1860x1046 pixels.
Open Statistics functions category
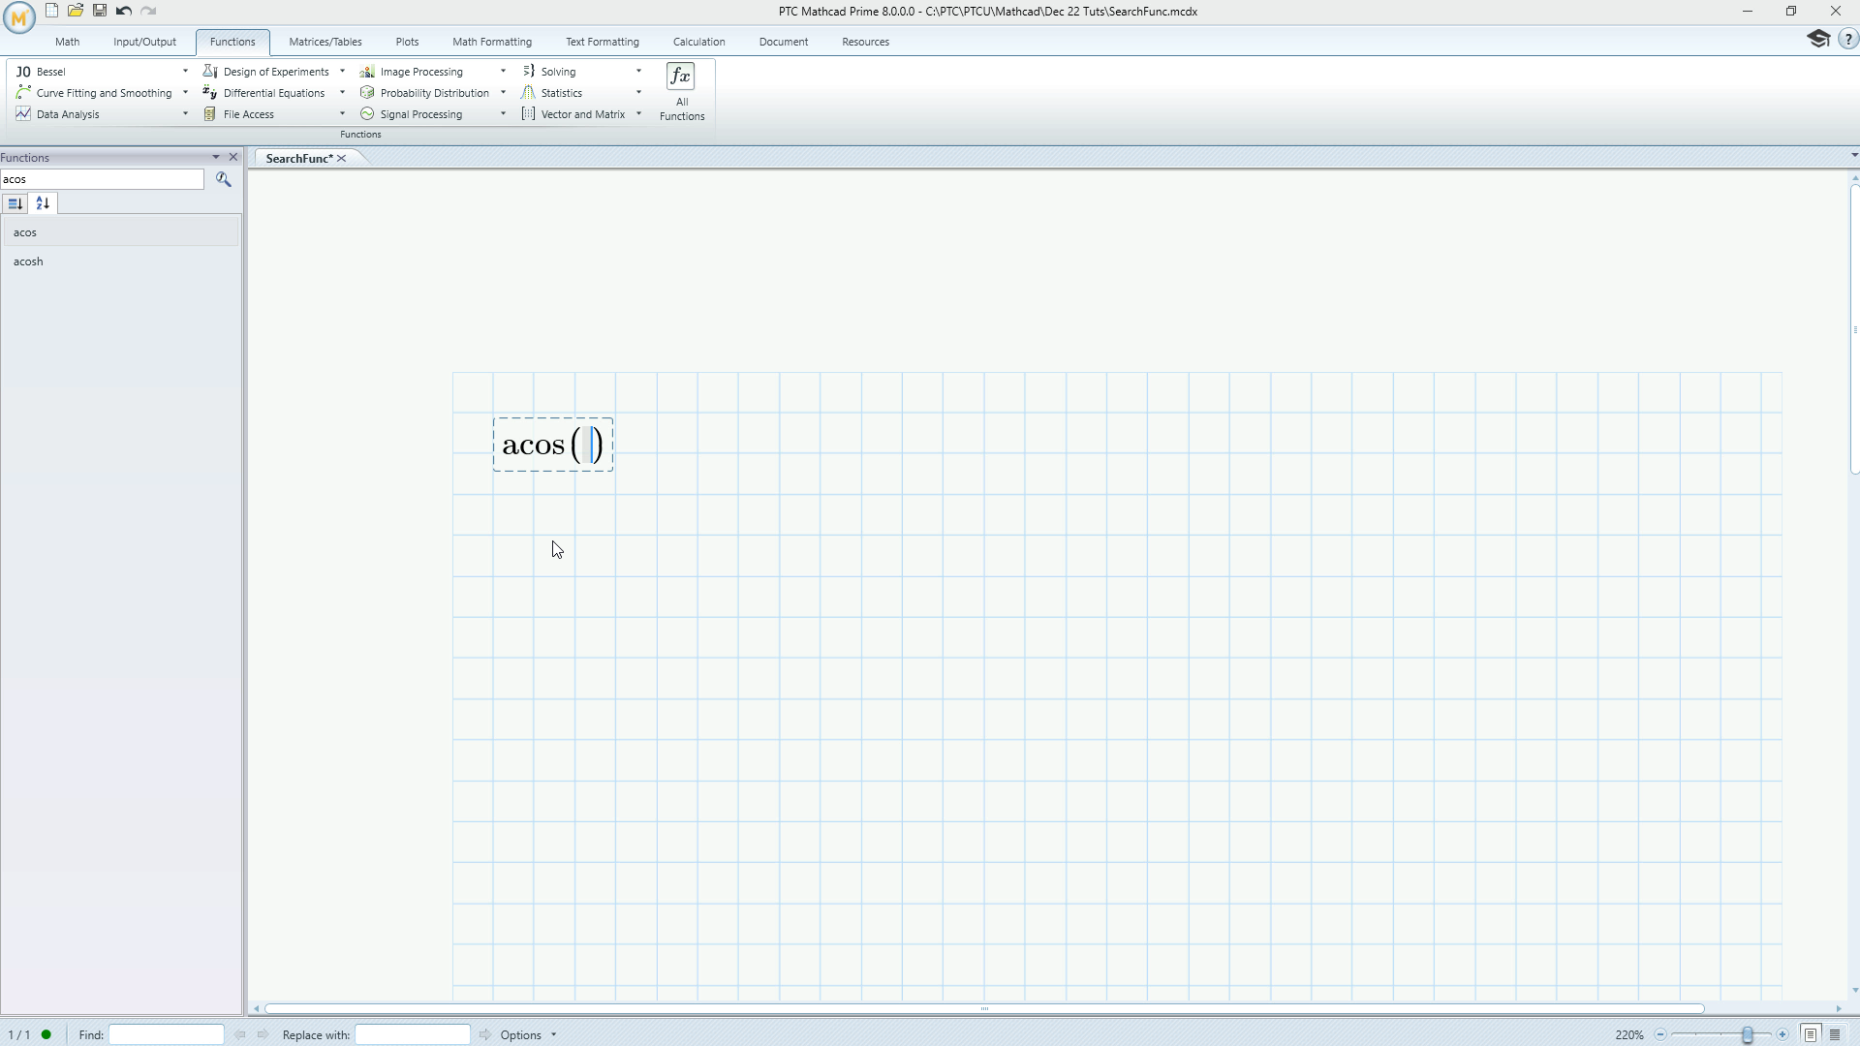(x=552, y=93)
